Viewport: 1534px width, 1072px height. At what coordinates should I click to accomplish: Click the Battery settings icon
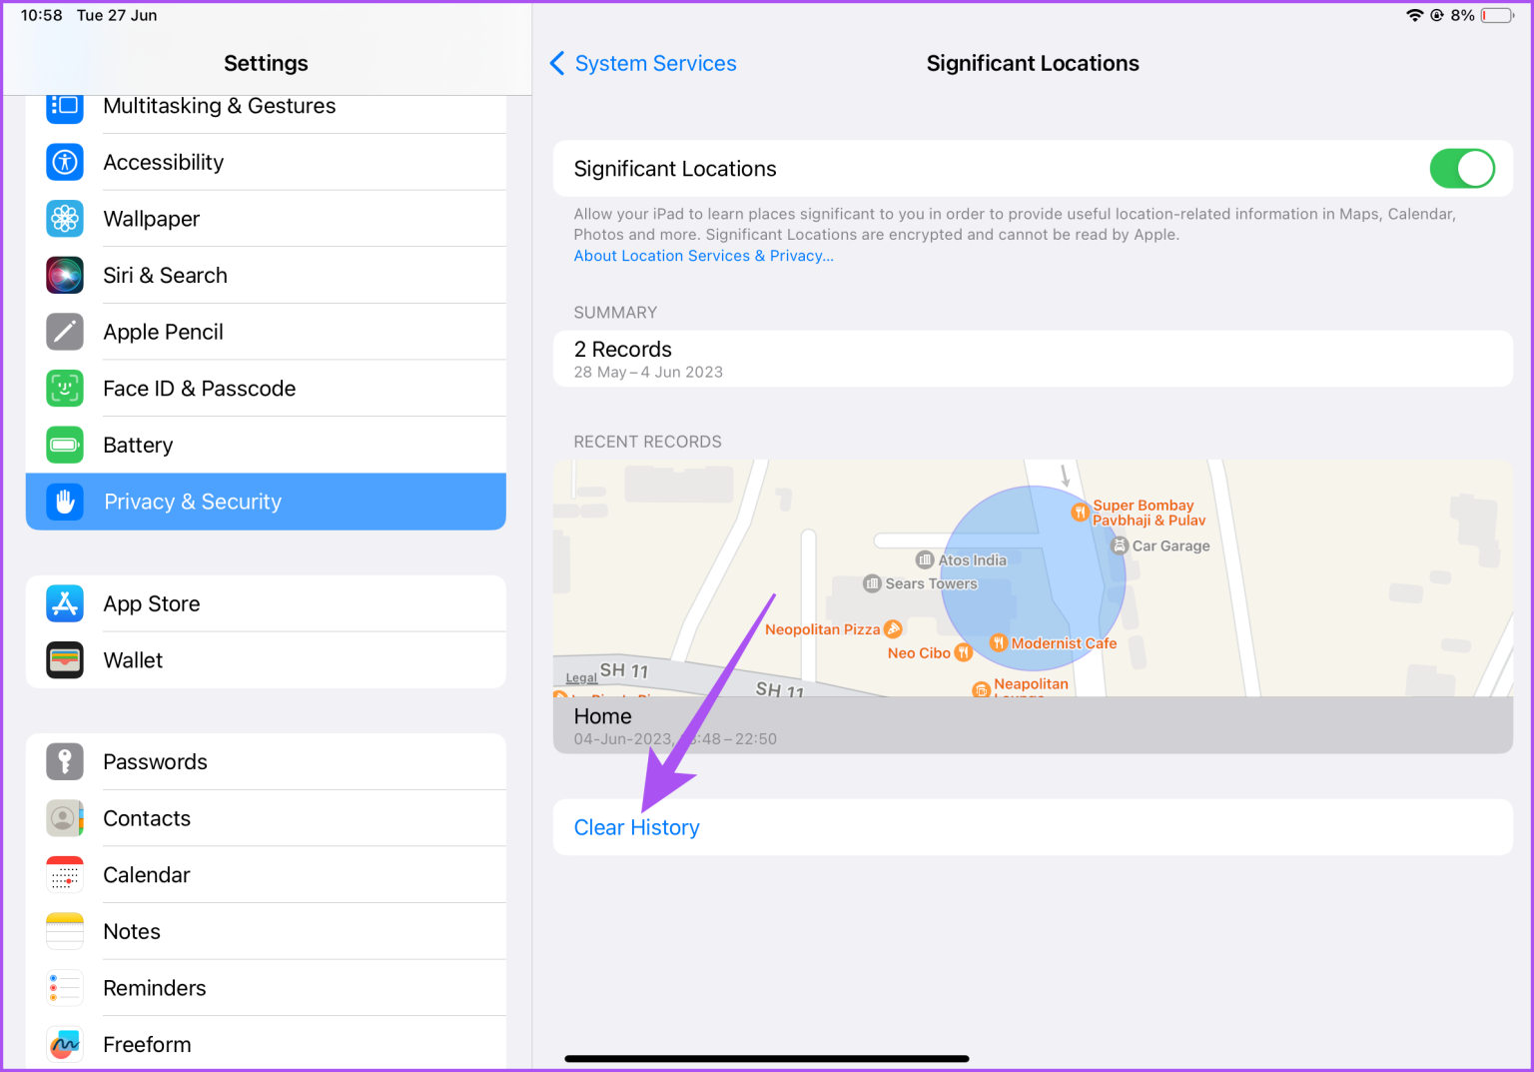pos(64,445)
